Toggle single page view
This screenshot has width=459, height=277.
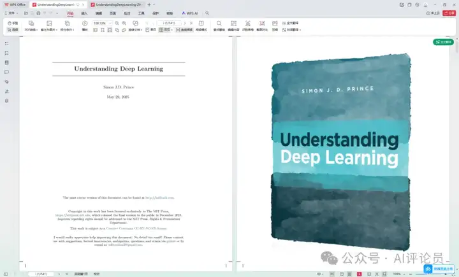tap(150, 30)
